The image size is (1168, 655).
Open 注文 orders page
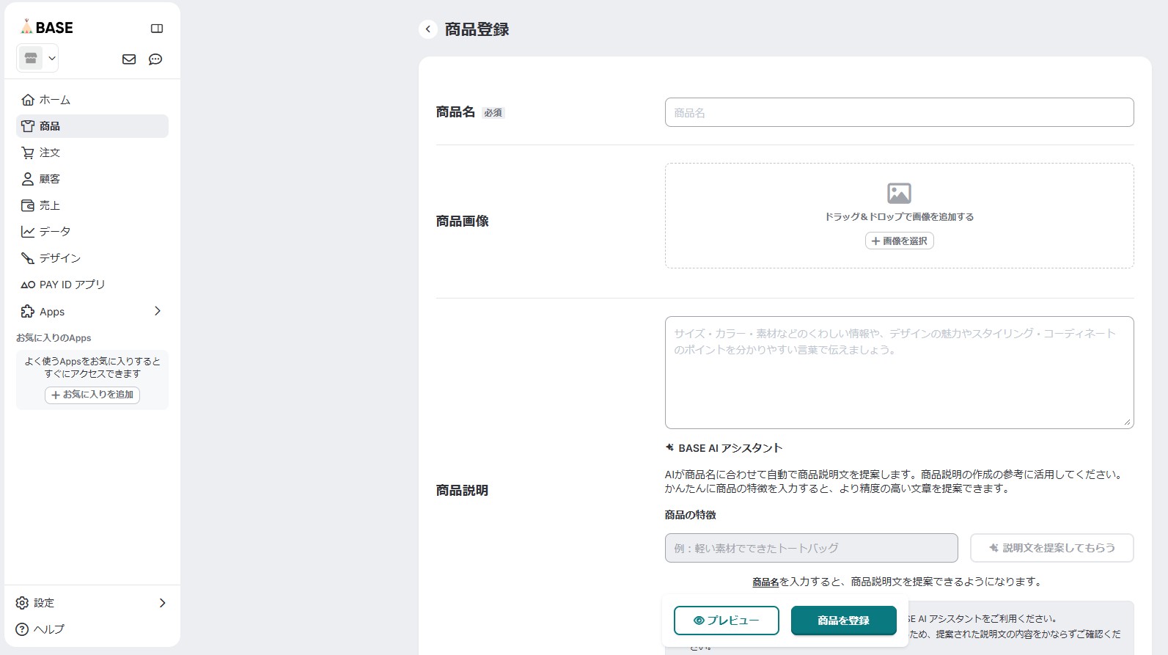(92, 153)
